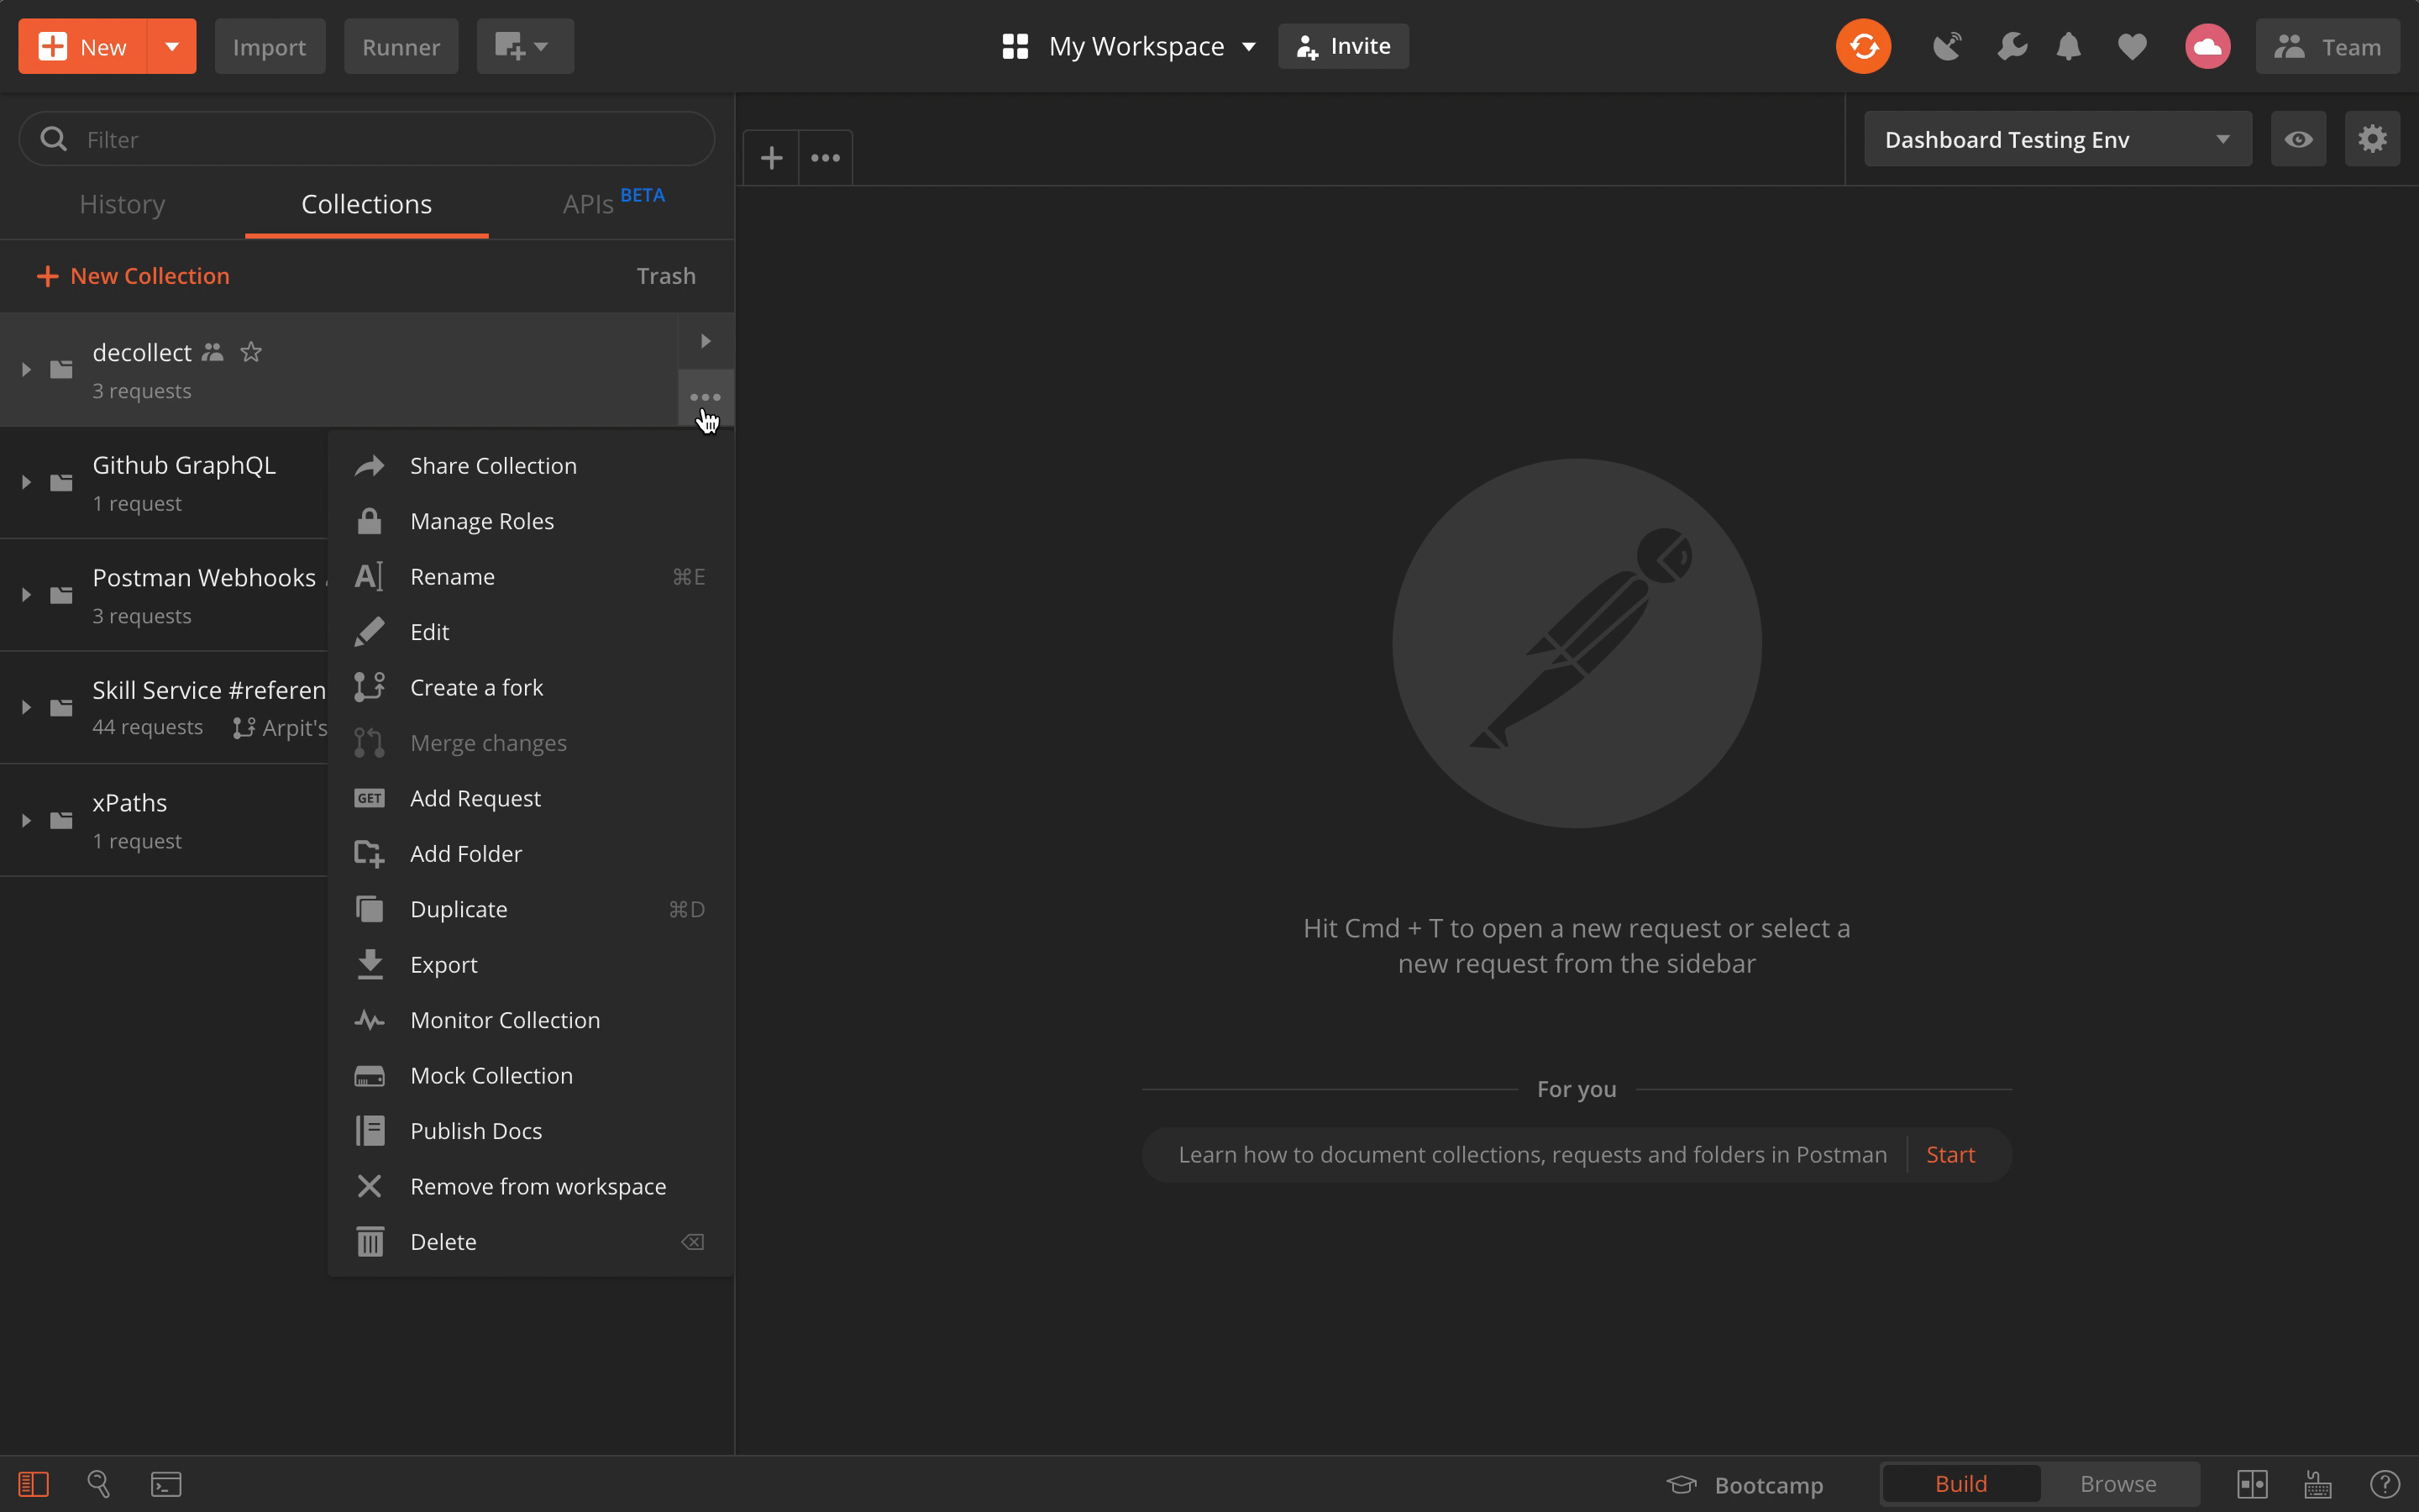Expand the Github GraphQL collection

tap(25, 481)
